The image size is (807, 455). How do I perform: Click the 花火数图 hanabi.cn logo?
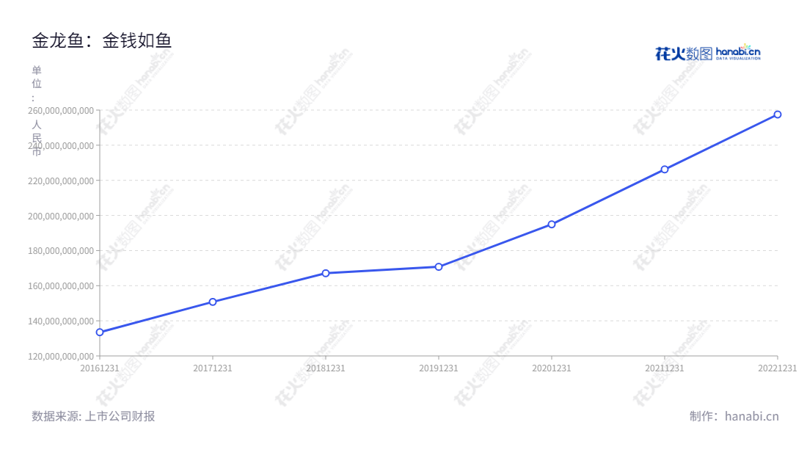707,52
